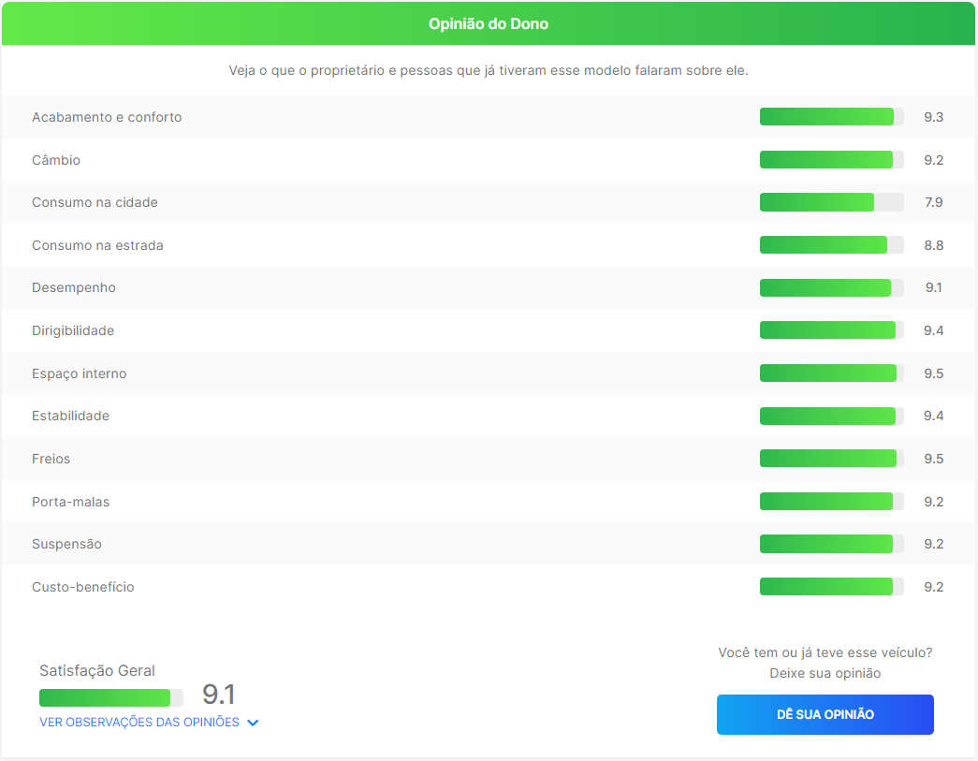Click the Opinião do Dono header

click(489, 23)
